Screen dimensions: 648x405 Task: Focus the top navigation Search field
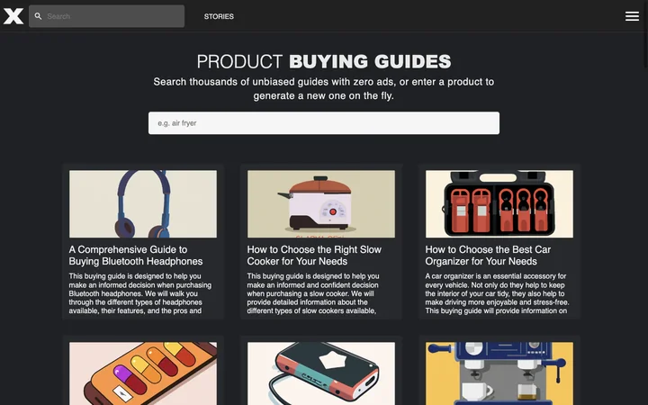pyautogui.click(x=106, y=16)
